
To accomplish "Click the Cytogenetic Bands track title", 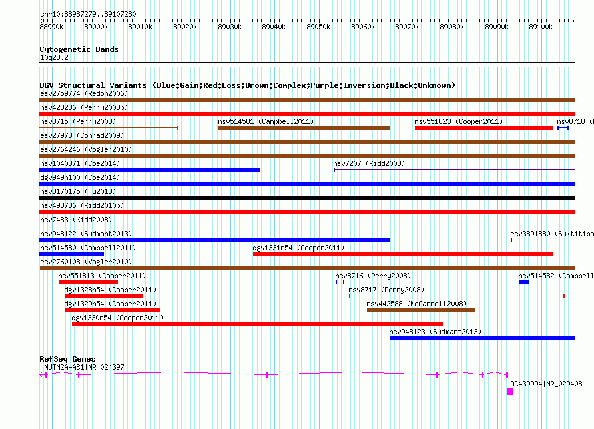I will point(79,49).
